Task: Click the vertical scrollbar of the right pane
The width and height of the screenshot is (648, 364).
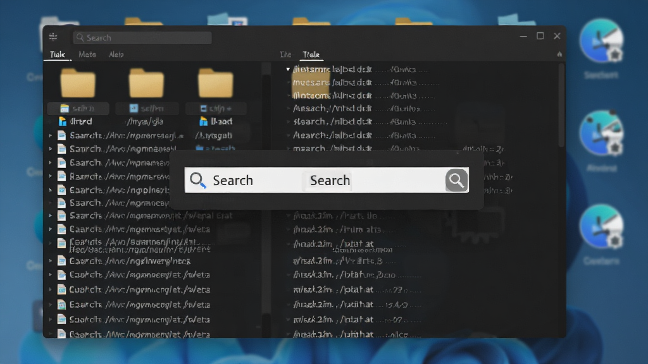Action: (x=561, y=106)
